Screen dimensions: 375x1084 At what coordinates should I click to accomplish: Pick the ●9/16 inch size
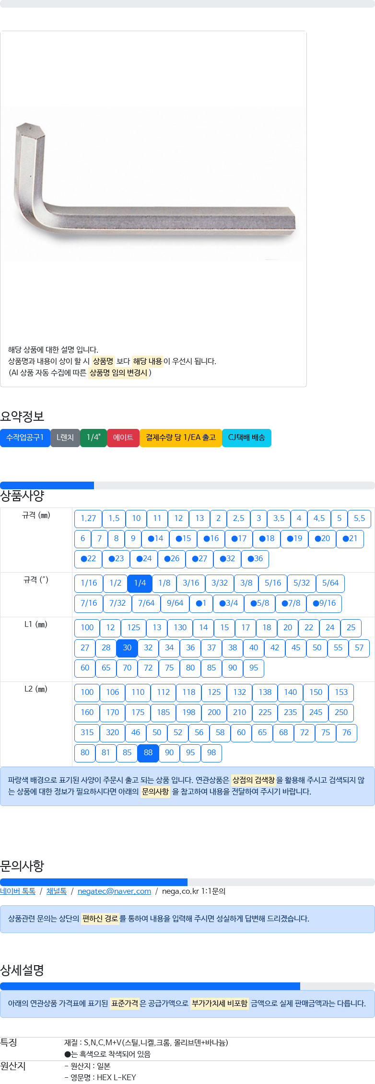click(324, 603)
